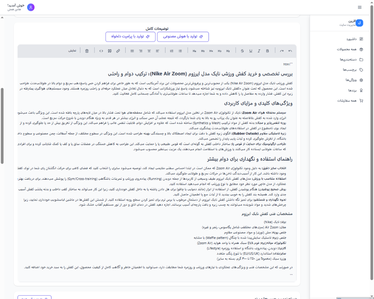The width and height of the screenshot is (374, 299).
Task: Open همه محصولات in the sidebar
Action: click(x=350, y=49)
